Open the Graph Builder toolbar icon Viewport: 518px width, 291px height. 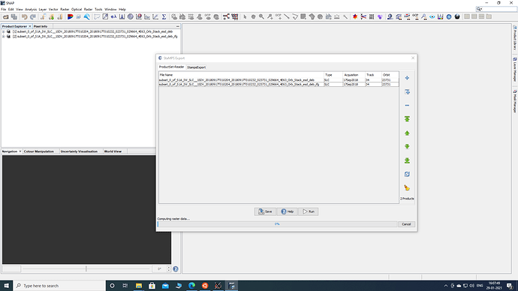(x=226, y=16)
